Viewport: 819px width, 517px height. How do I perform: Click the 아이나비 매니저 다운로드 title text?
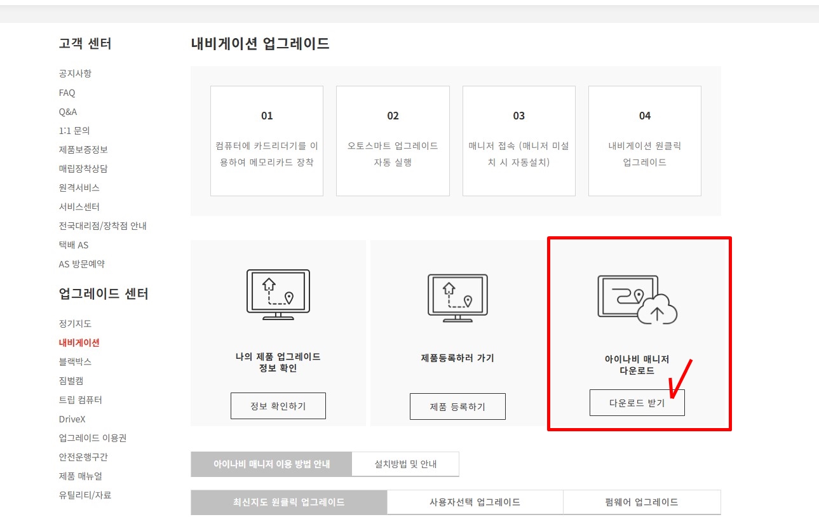637,365
